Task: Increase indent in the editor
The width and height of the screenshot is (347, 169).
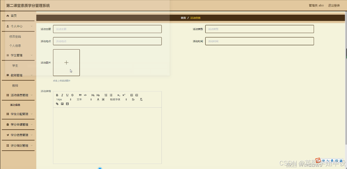Action: [137, 95]
